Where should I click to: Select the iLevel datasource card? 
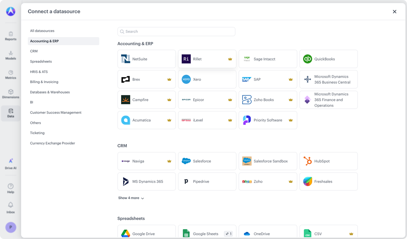click(207, 120)
